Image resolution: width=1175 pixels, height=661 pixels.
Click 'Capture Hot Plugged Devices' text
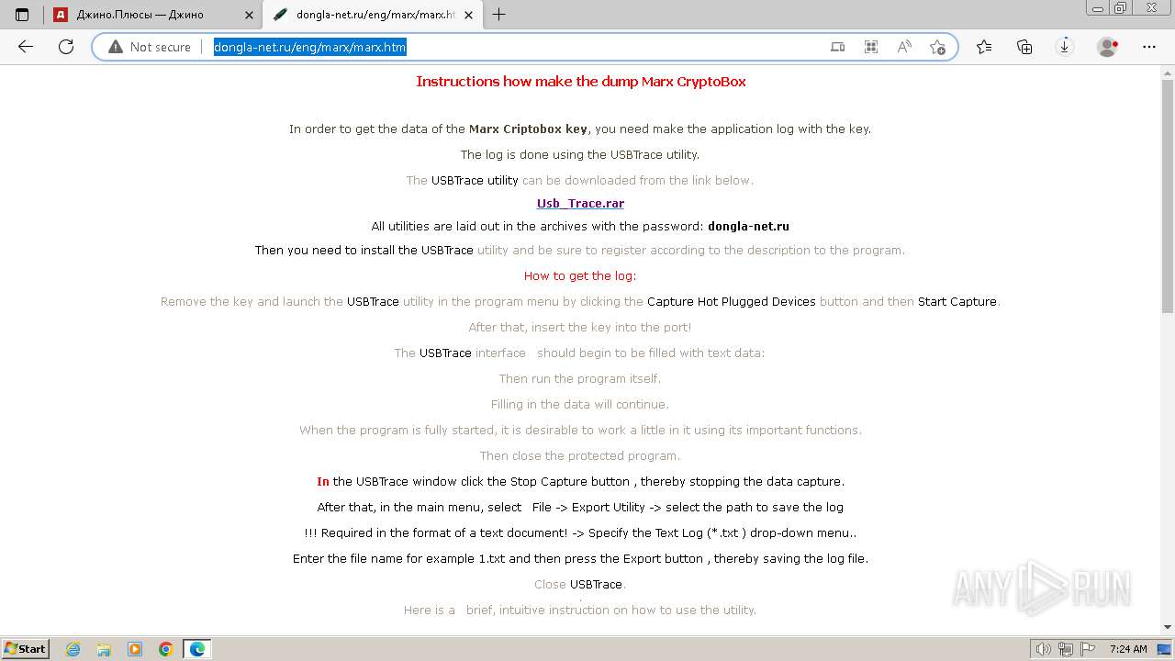tap(732, 301)
